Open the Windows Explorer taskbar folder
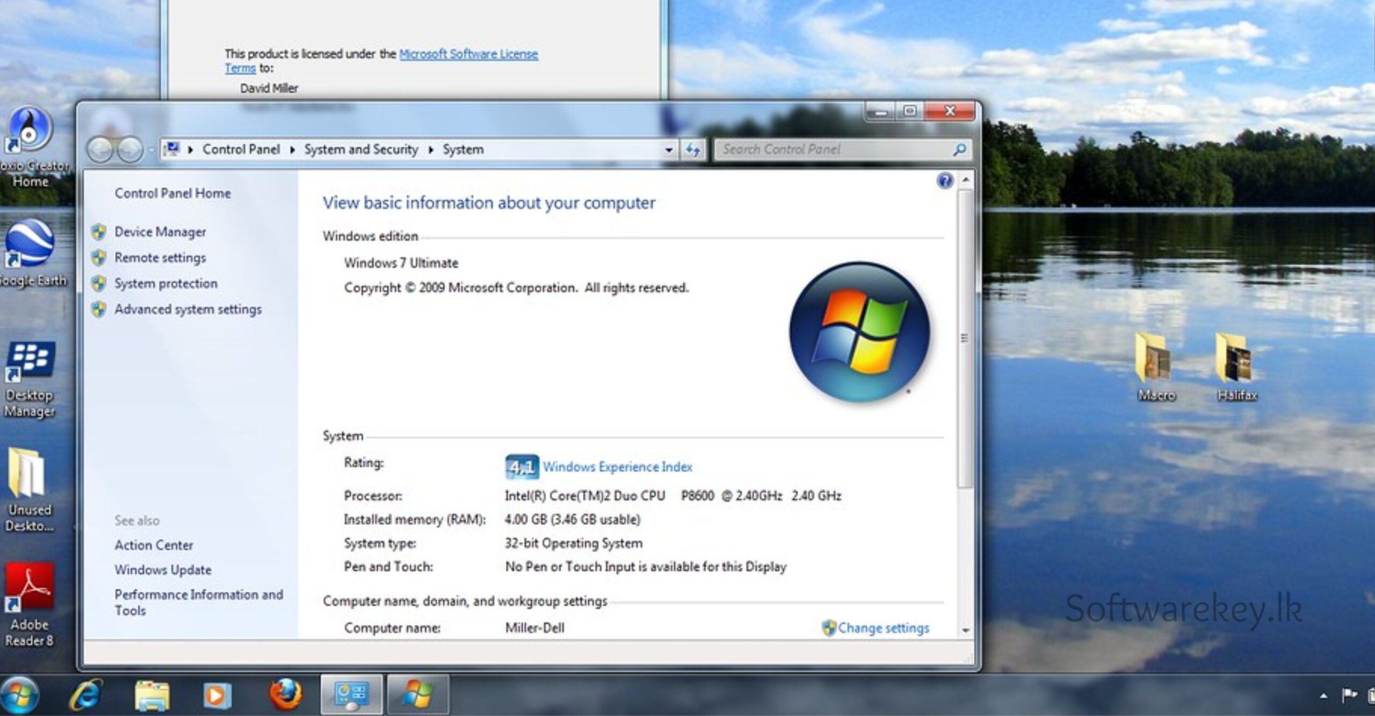 click(152, 695)
